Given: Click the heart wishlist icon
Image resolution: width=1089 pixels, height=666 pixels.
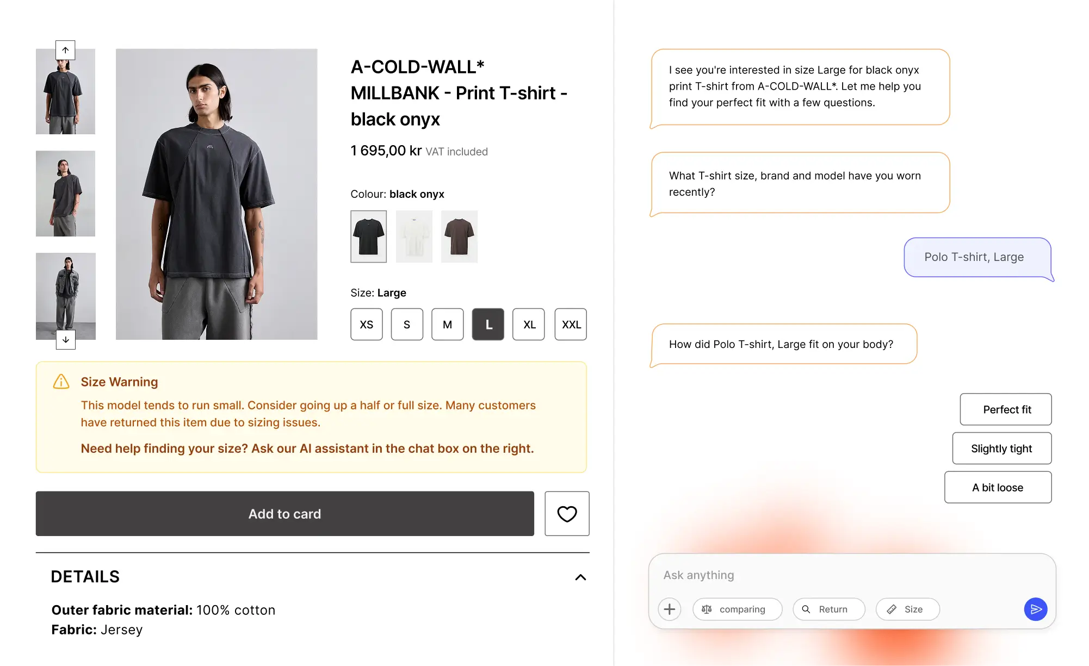Looking at the screenshot, I should pyautogui.click(x=567, y=514).
